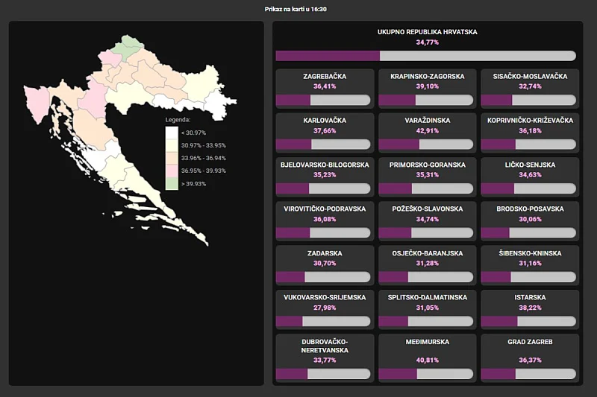Viewport: 597px width, 397px height.
Task: Click the Karlovačka turnout progress bar
Action: pyautogui.click(x=324, y=144)
